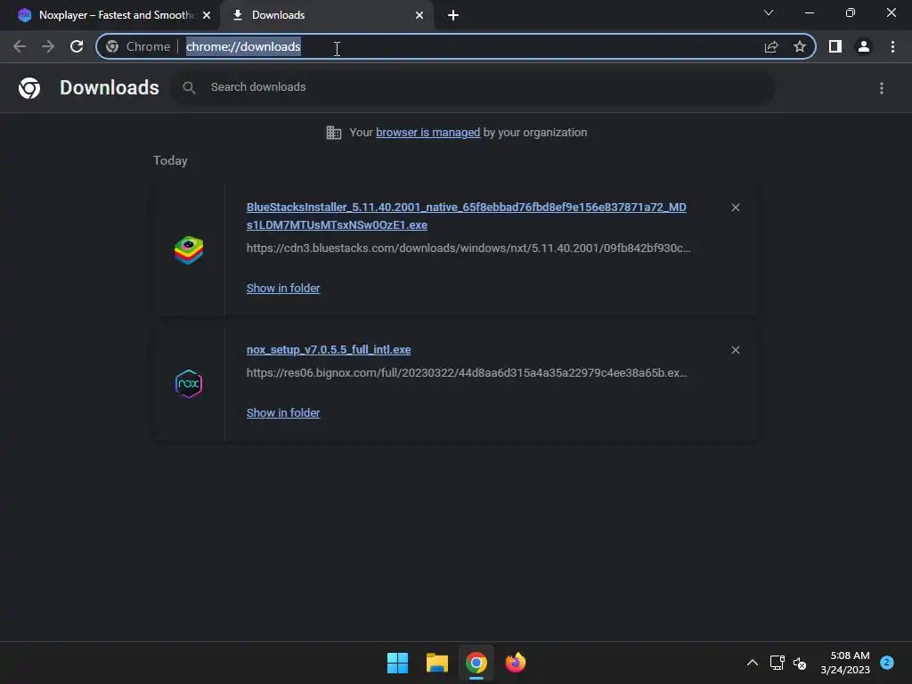This screenshot has height=684, width=912.
Task: Click the BlueStacks file icon
Action: [x=189, y=250]
